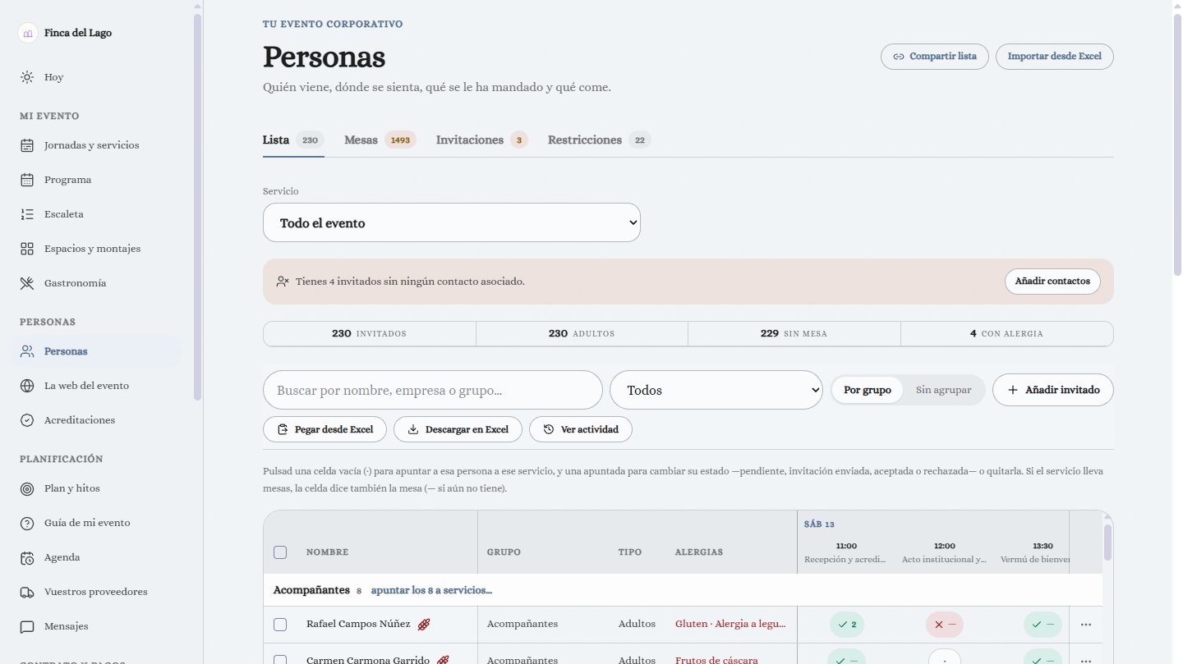Toggle the select-all checkbox in table header

click(280, 552)
